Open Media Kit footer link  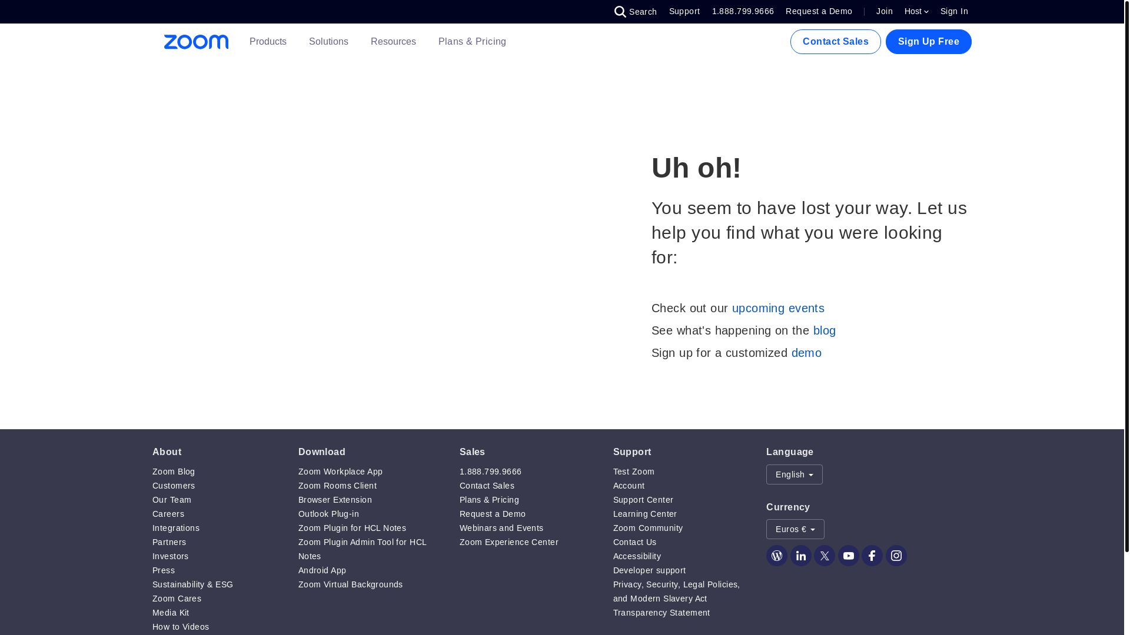171,613
